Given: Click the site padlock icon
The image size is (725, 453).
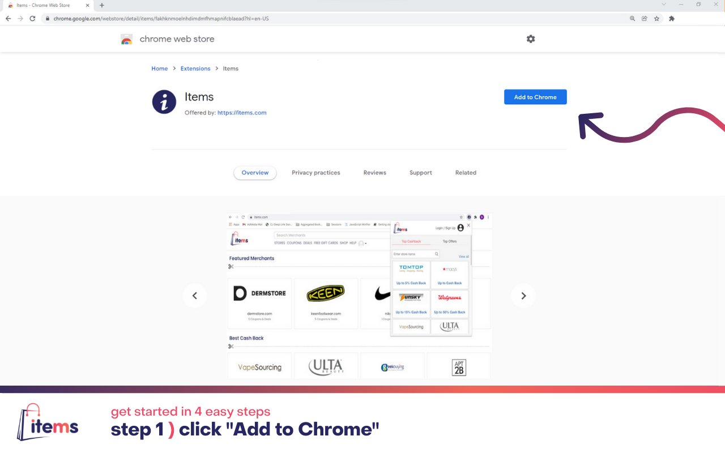Looking at the screenshot, I should [x=48, y=19].
